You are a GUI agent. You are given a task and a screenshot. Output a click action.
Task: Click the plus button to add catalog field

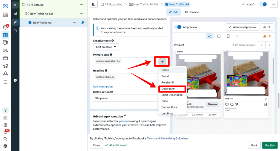coord(162,62)
